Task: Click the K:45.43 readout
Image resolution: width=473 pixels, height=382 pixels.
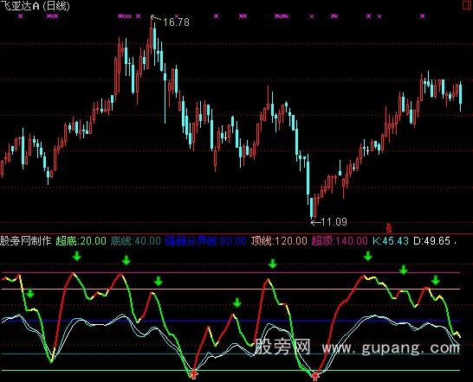Action: [391, 241]
